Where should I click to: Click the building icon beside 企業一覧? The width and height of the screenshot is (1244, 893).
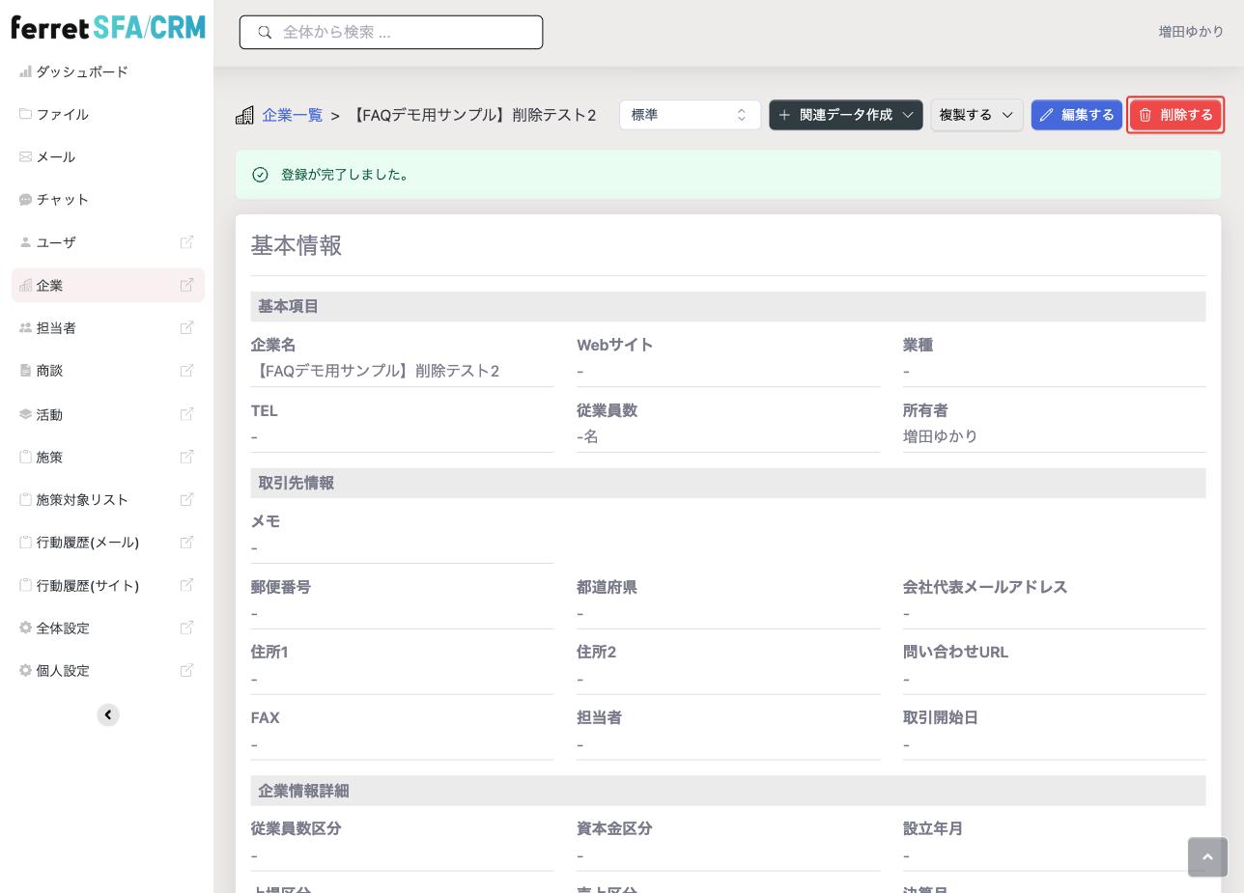(244, 115)
